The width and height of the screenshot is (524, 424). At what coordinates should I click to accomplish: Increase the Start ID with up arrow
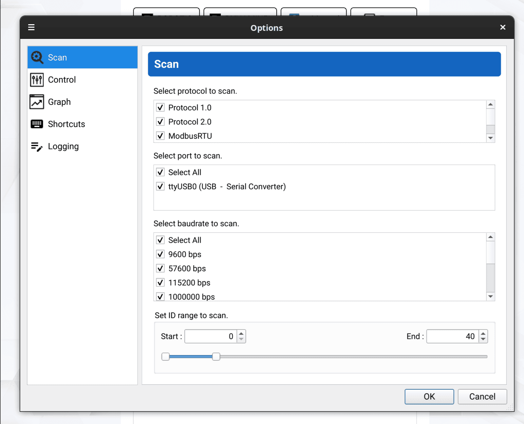tap(241, 333)
